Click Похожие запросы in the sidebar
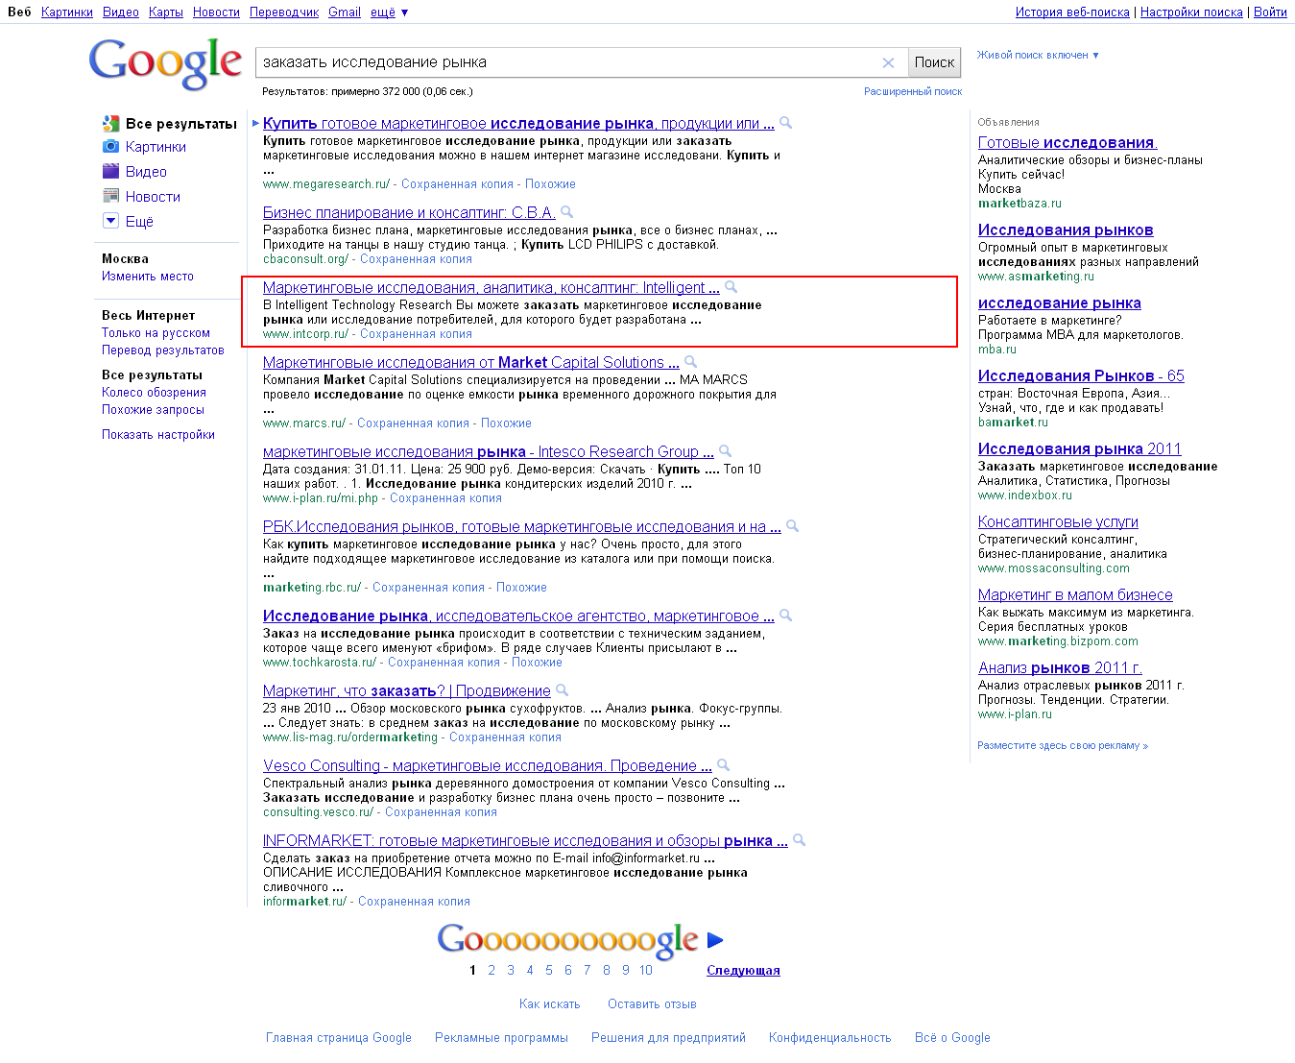Image resolution: width=1295 pixels, height=1063 pixels. tap(153, 410)
